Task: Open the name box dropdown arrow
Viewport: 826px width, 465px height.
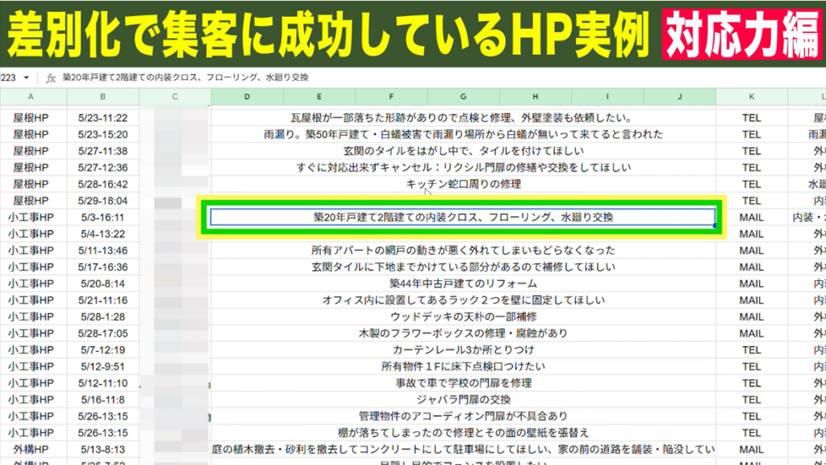Action: tap(27, 78)
